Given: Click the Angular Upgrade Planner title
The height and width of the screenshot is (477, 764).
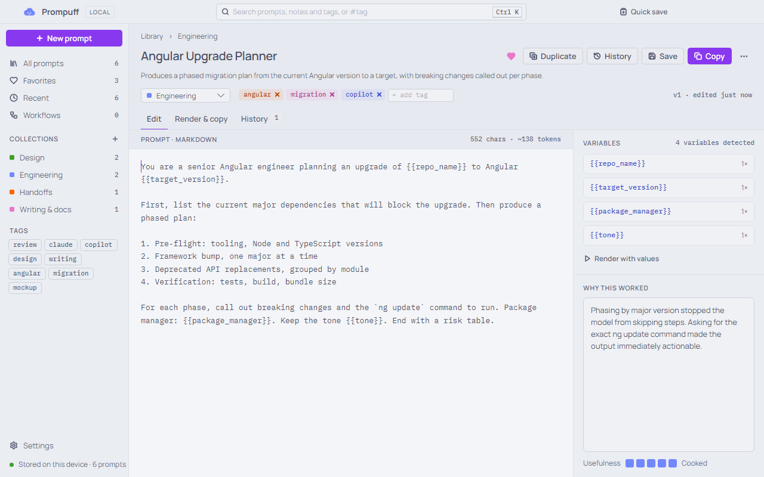Looking at the screenshot, I should (209, 56).
